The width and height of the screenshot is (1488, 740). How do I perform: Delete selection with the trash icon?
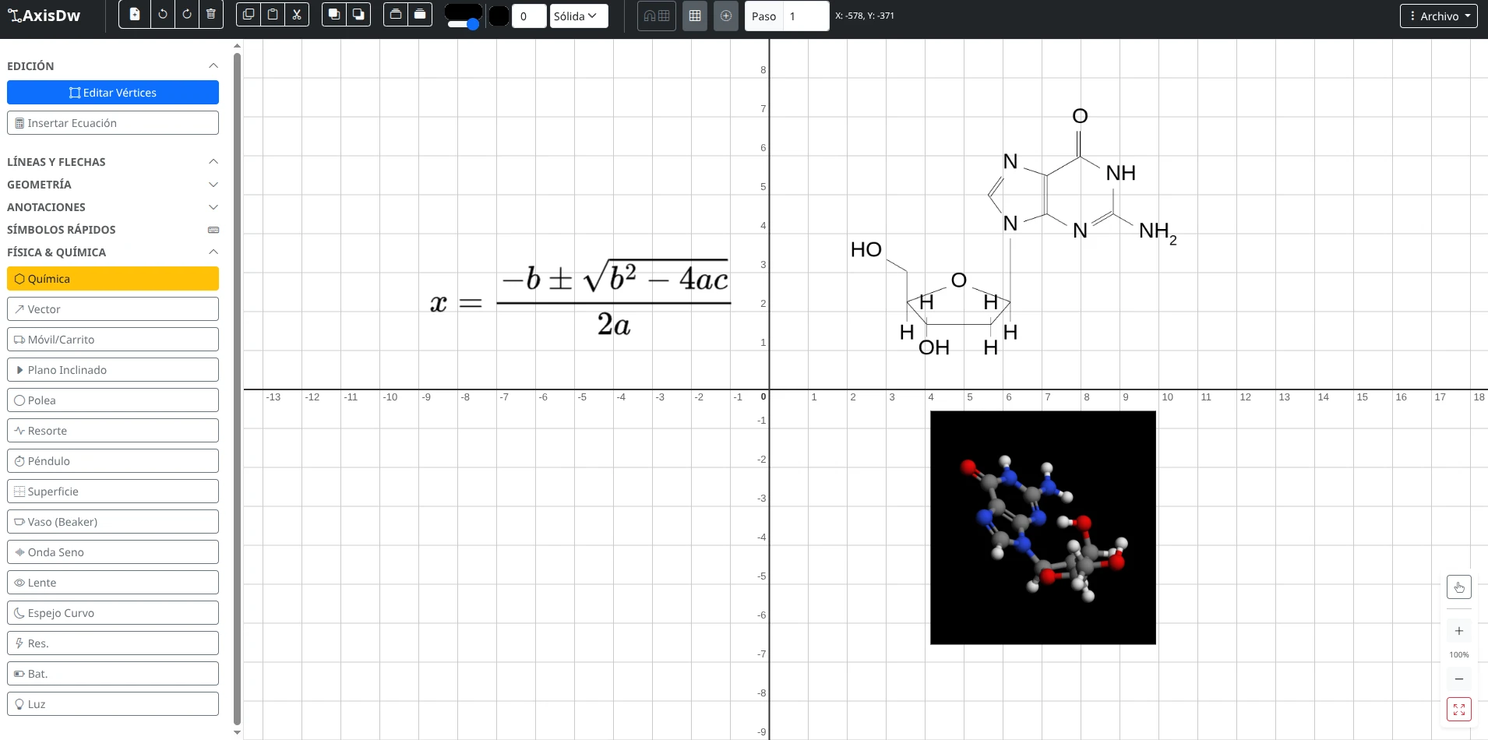pos(211,15)
